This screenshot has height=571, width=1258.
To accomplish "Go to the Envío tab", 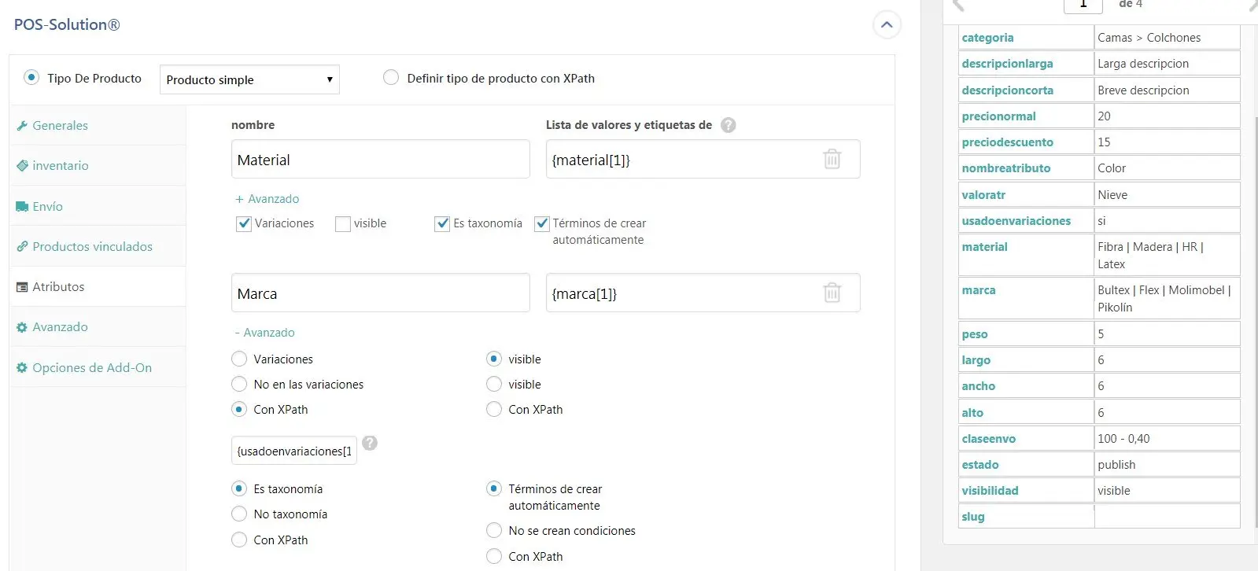I will pos(47,207).
